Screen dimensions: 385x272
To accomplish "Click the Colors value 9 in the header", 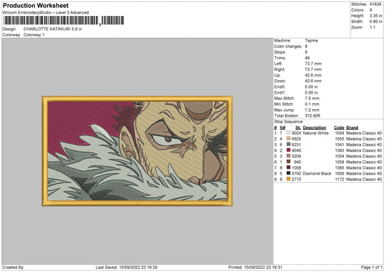I will [x=370, y=10].
